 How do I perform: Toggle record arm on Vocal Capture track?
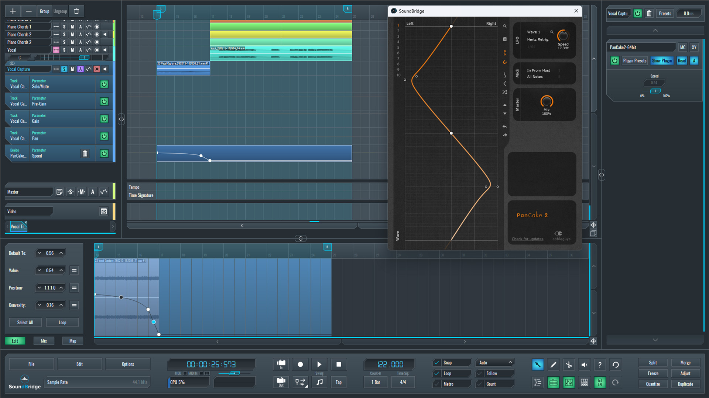[97, 69]
